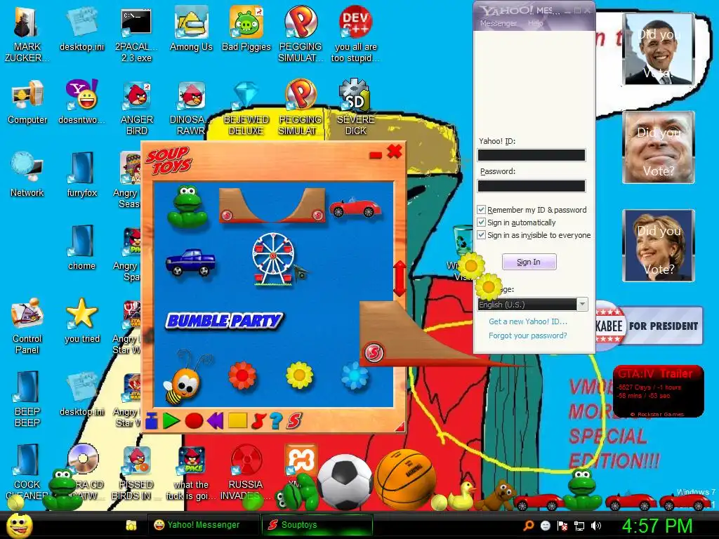This screenshot has height=539, width=719.
Task: Select the 2PACAL 2.3.exe desktop icon
Action: click(136, 35)
